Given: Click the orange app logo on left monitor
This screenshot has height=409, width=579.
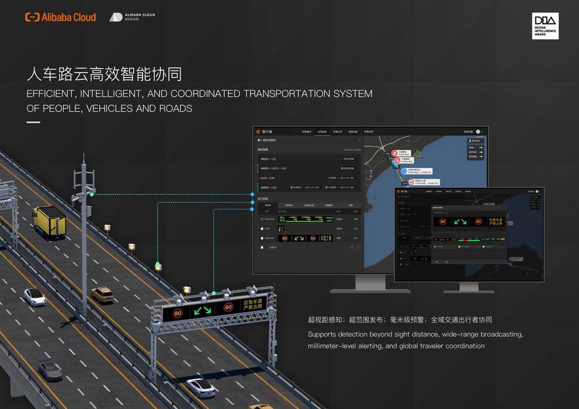Looking at the screenshot, I should click(258, 131).
